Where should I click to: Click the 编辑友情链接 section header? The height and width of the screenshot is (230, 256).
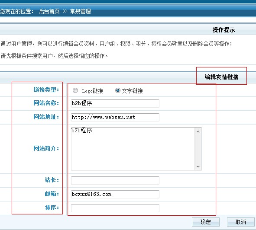pyautogui.click(x=221, y=77)
